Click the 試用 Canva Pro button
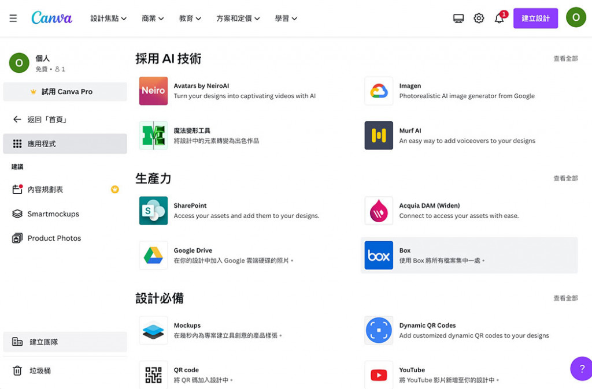This screenshot has width=592, height=389. coord(65,92)
